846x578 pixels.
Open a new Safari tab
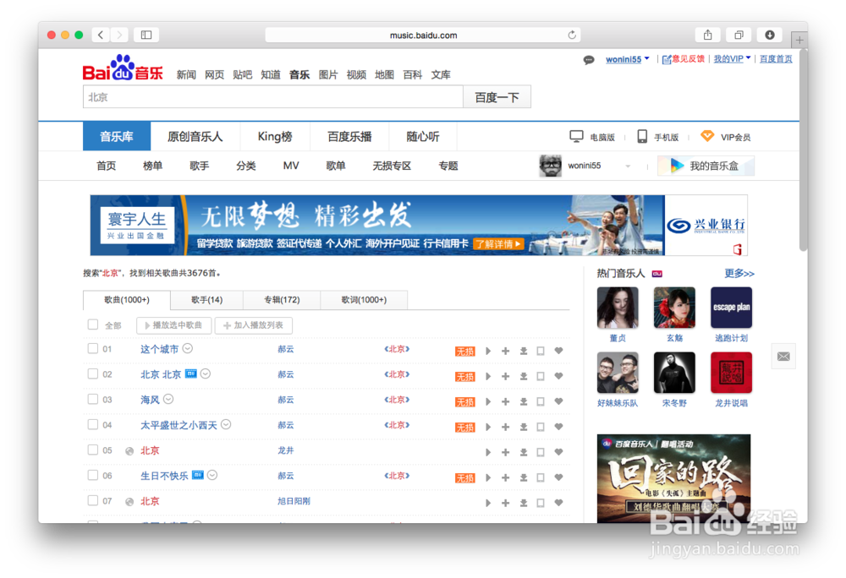(799, 40)
